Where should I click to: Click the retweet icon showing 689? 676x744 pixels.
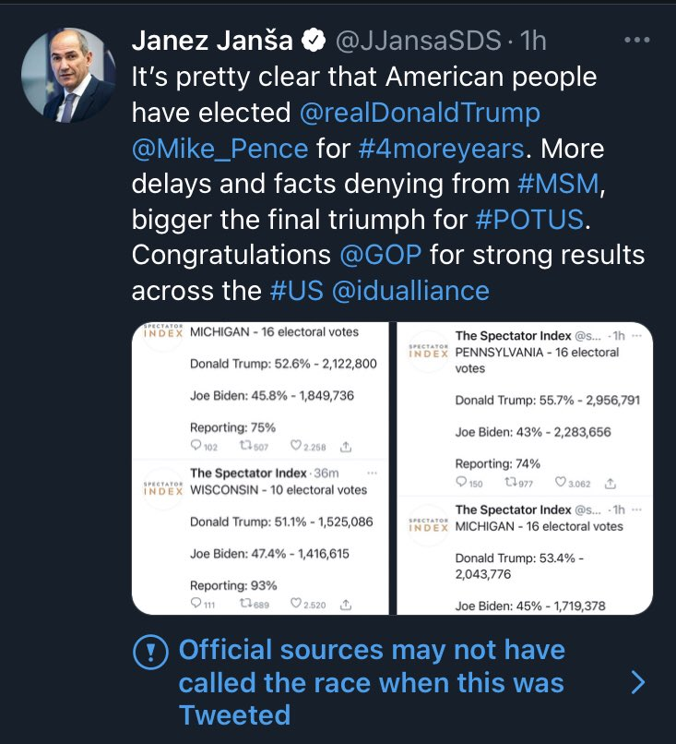245,603
